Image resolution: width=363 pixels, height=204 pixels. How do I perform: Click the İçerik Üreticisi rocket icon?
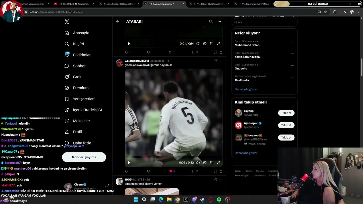(x=67, y=110)
